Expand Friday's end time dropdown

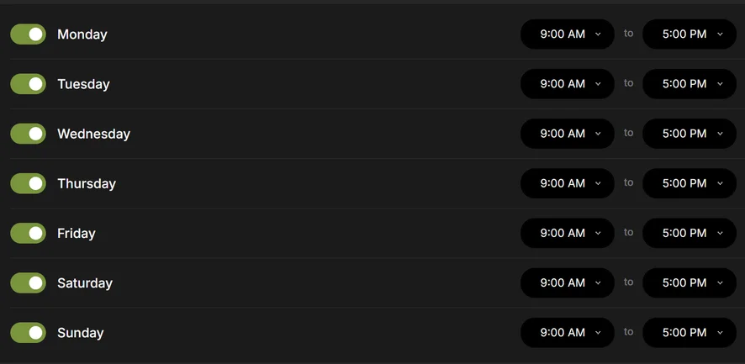point(690,233)
